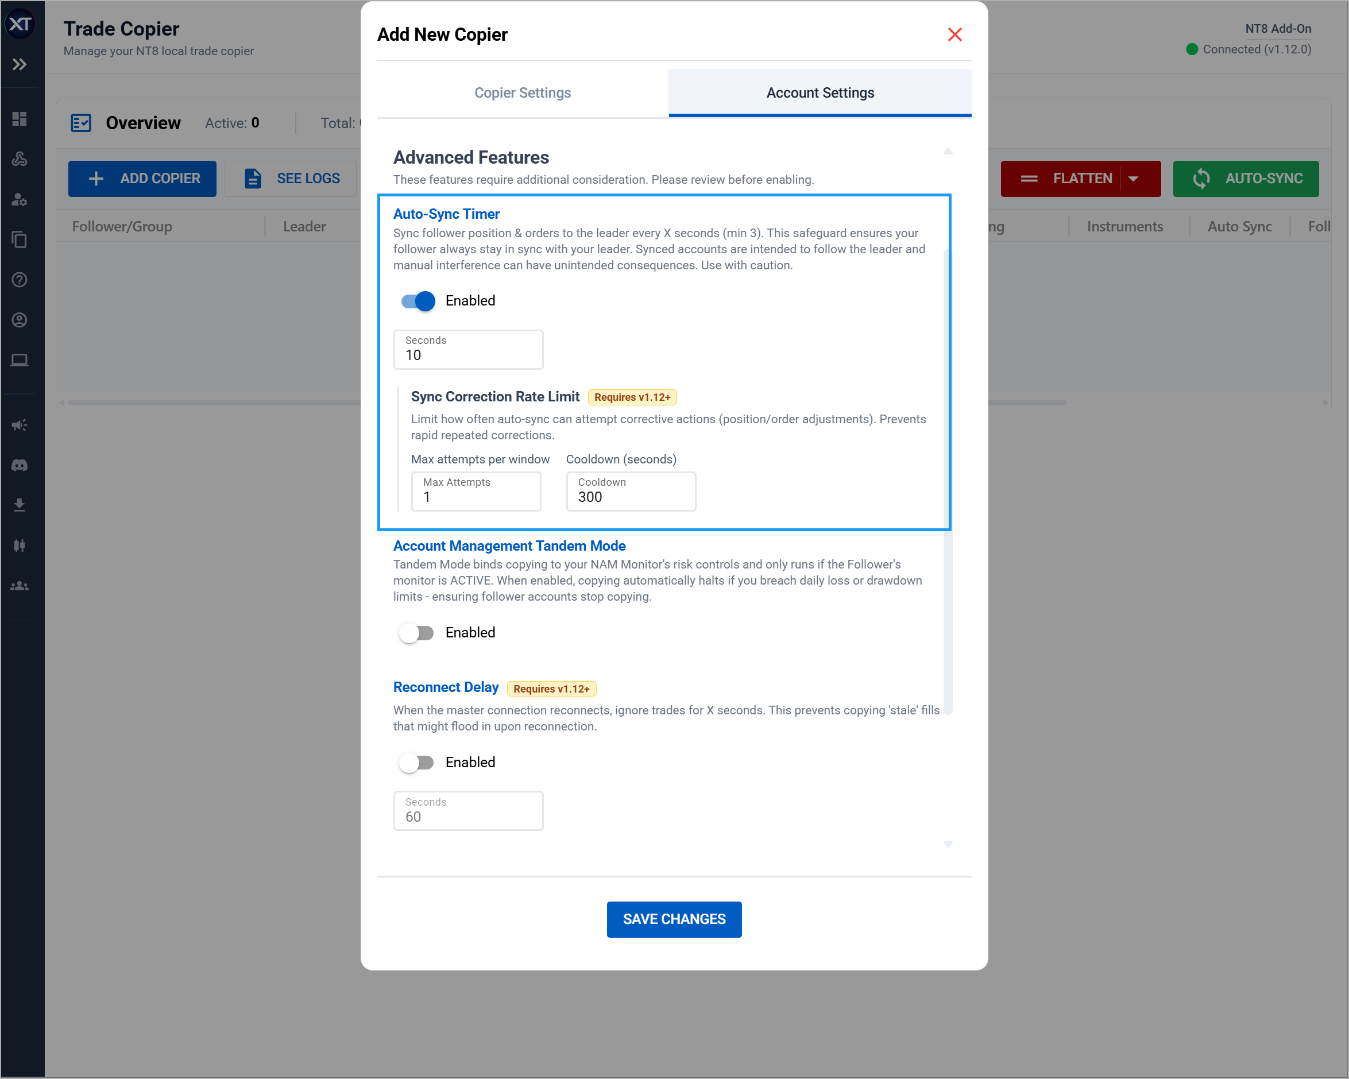Enable Account Management Tandem Mode
1349x1079 pixels.
[416, 632]
